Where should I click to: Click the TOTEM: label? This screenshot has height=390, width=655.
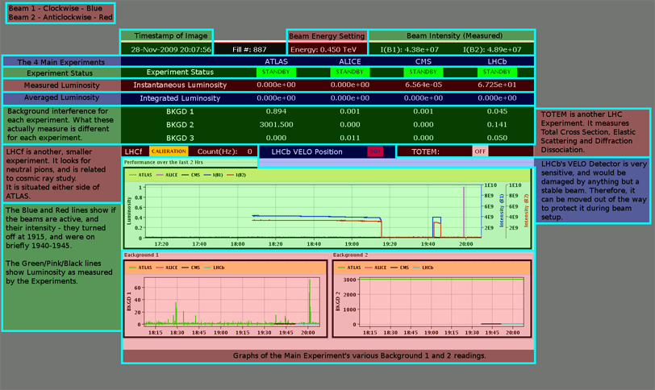pyautogui.click(x=425, y=151)
